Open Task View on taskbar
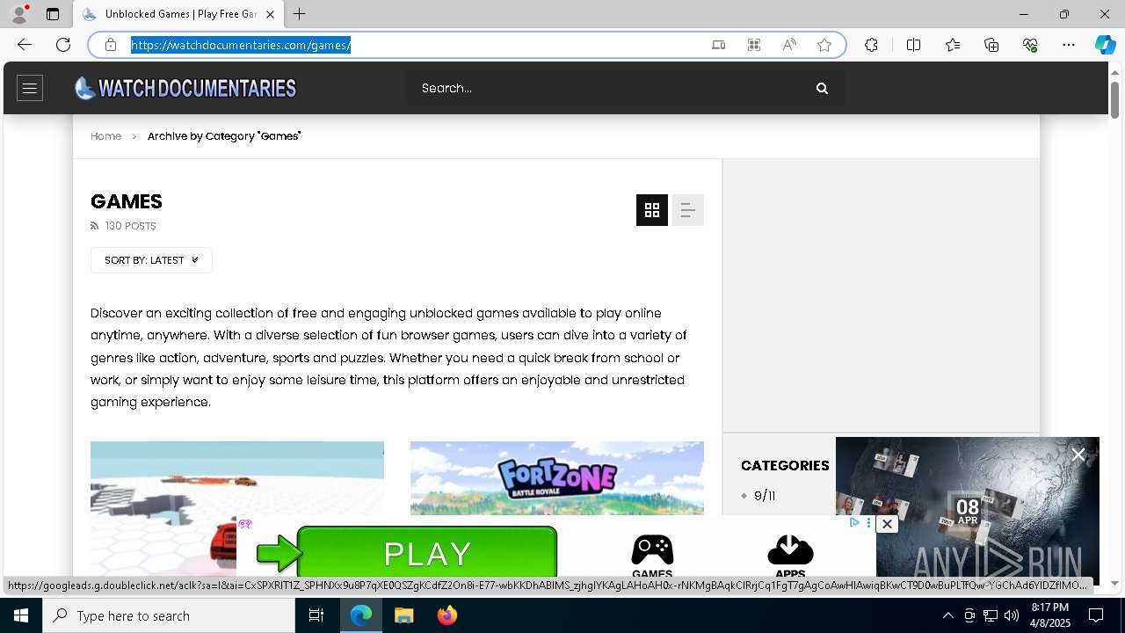 (x=316, y=615)
